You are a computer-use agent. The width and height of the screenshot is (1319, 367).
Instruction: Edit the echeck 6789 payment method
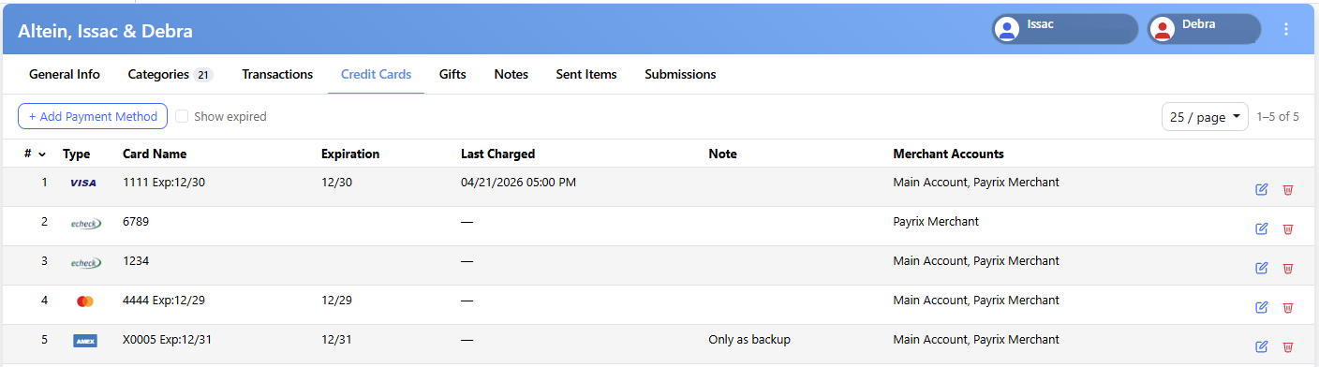pos(1261,228)
